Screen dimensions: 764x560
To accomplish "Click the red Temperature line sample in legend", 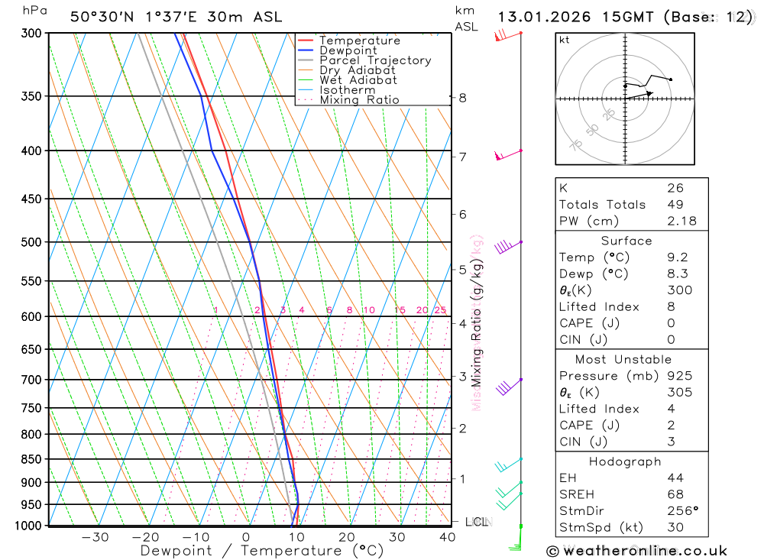I will [x=306, y=40].
